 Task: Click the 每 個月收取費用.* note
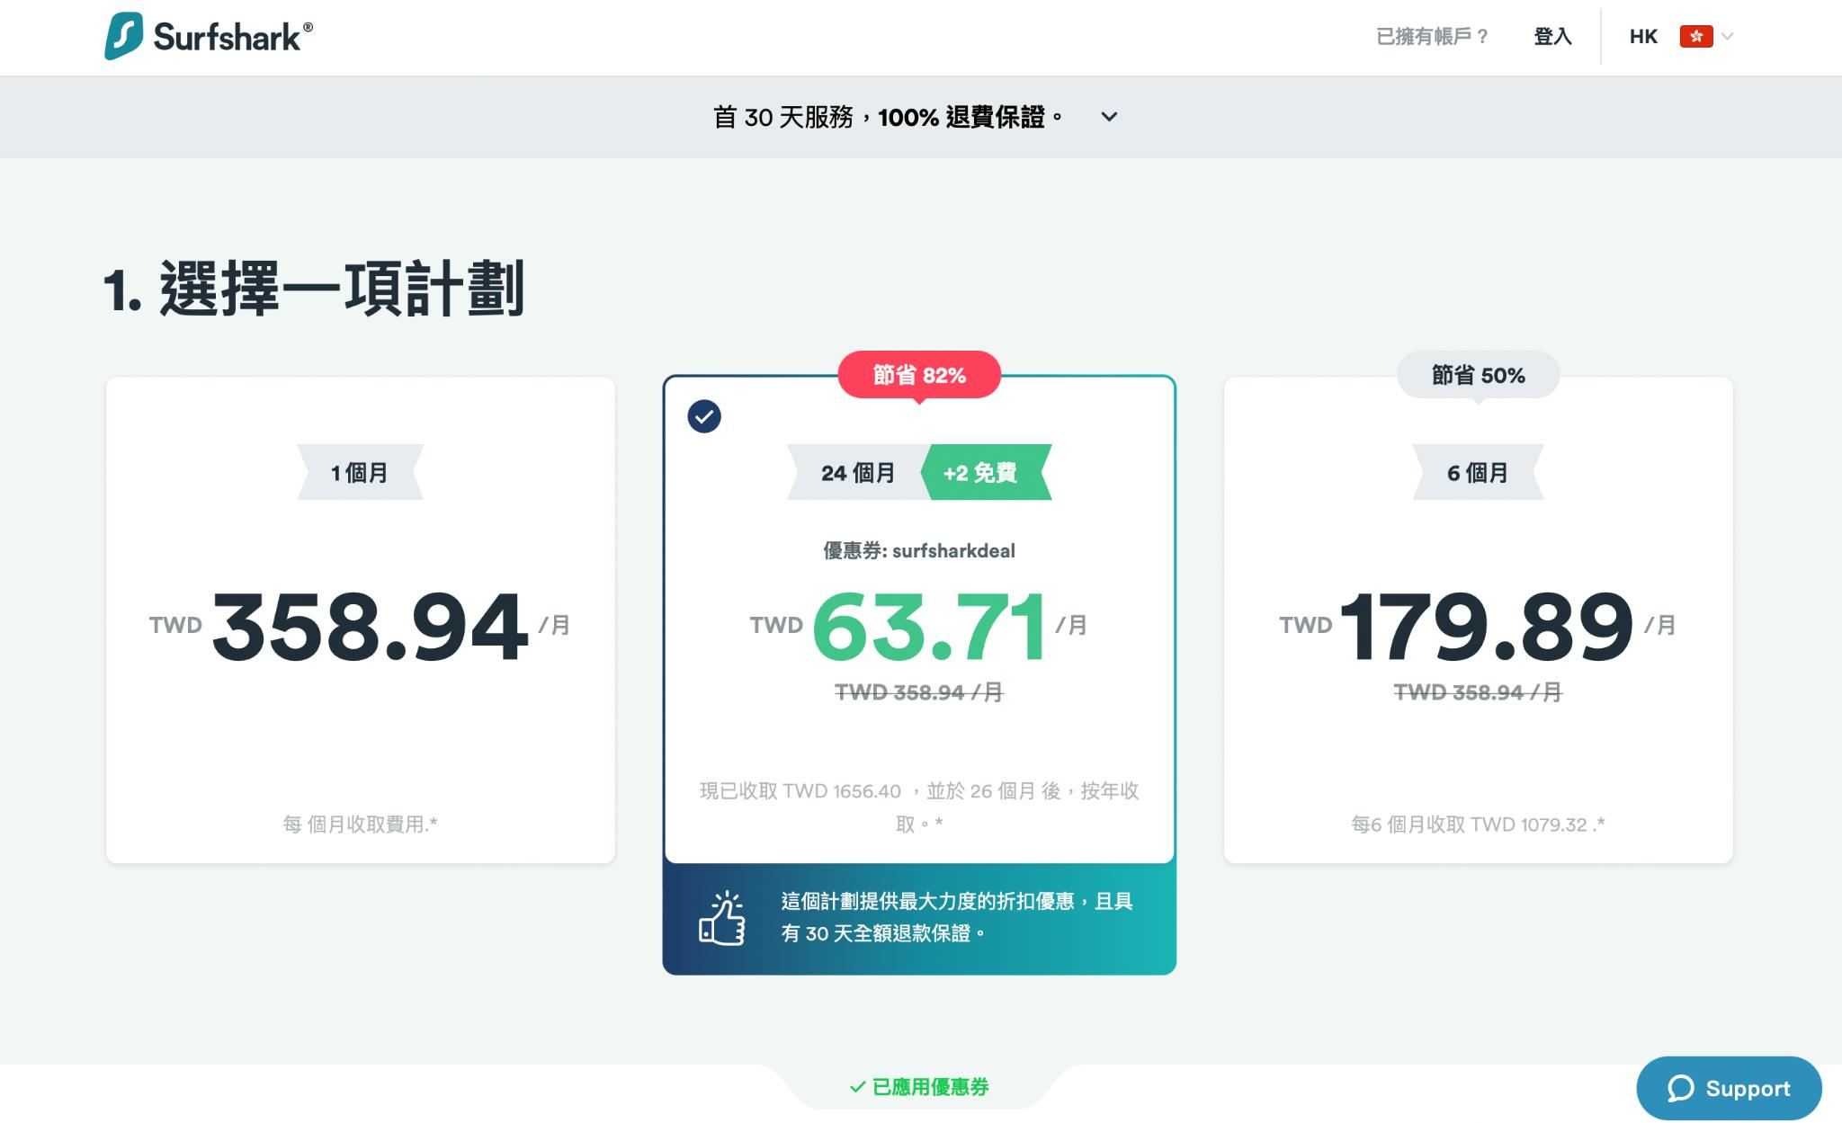coord(360,824)
